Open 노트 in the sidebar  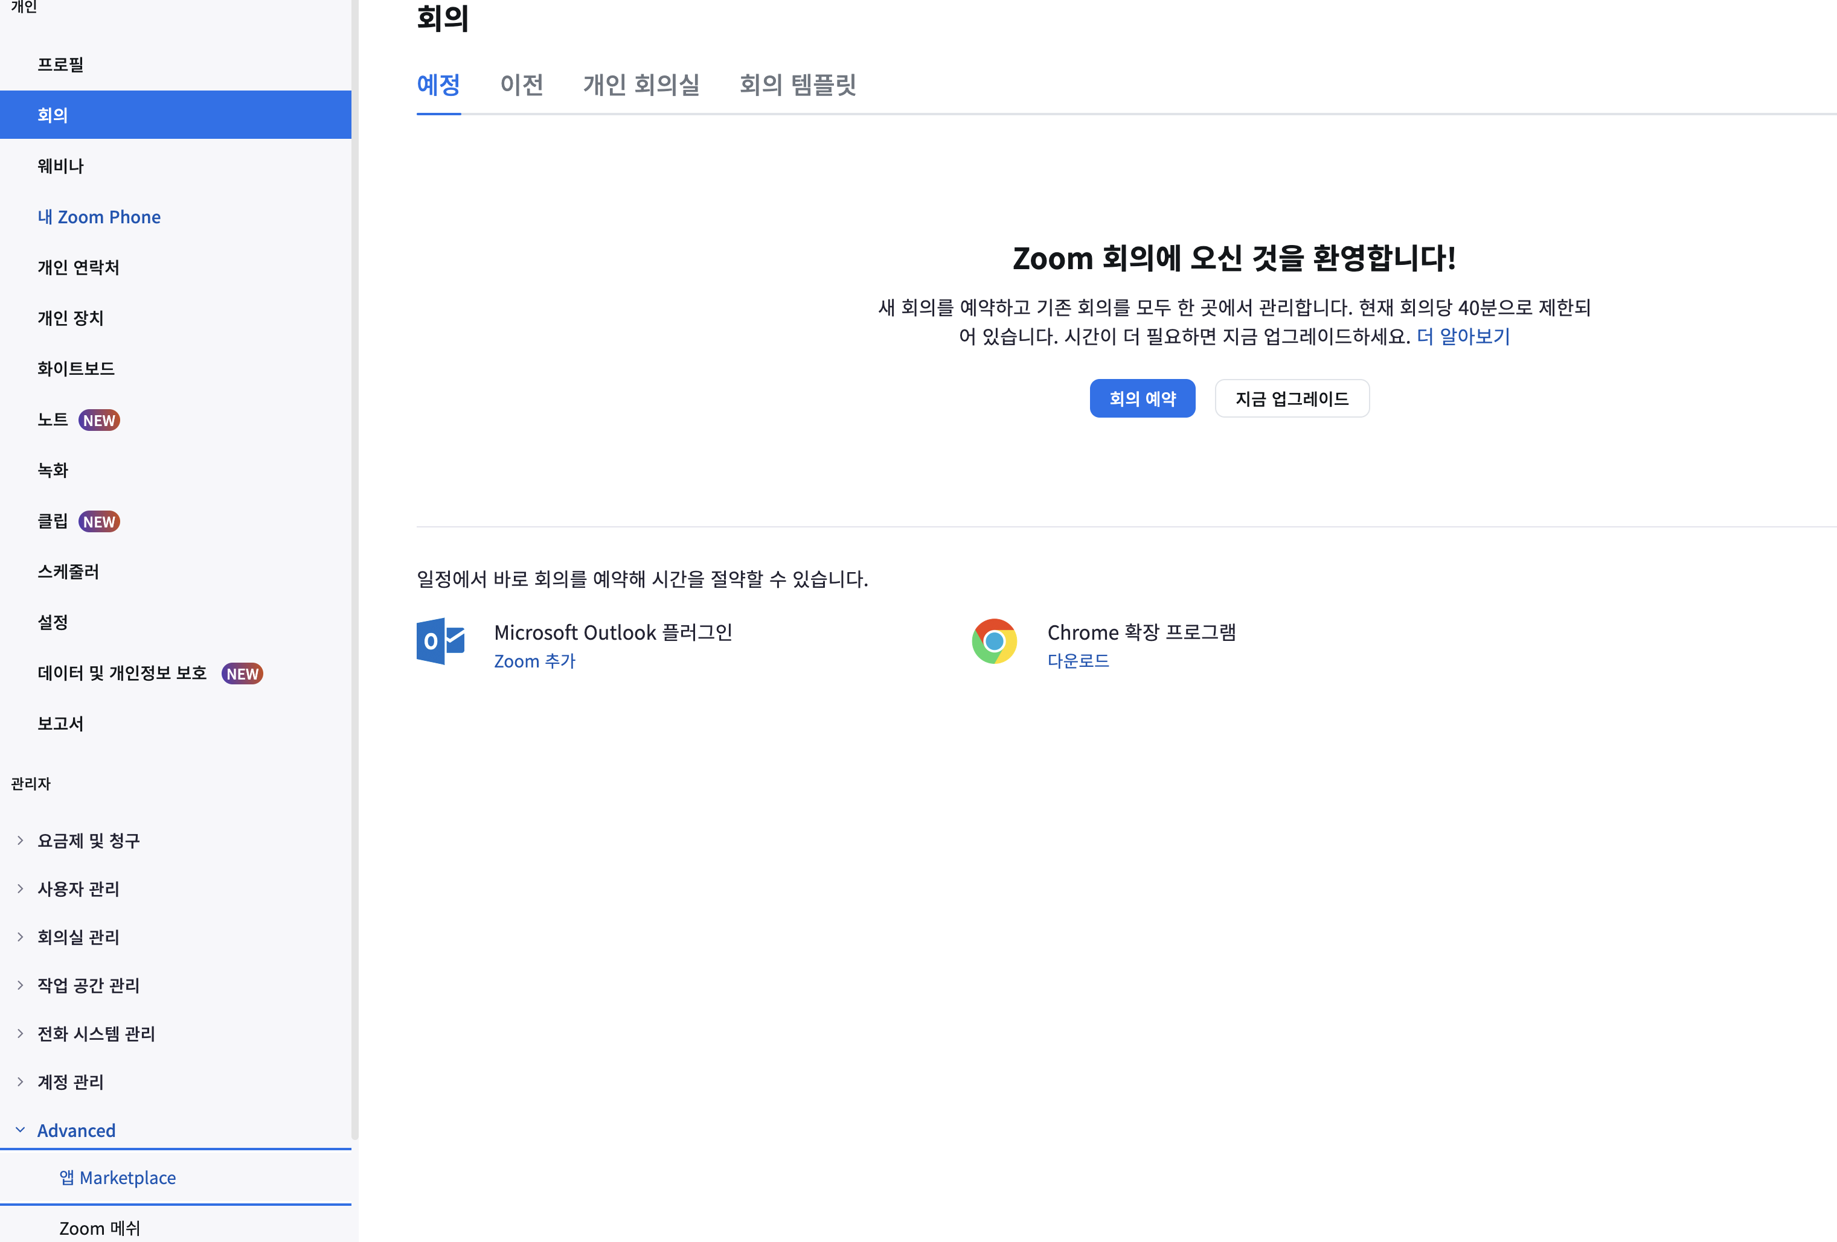tap(52, 419)
